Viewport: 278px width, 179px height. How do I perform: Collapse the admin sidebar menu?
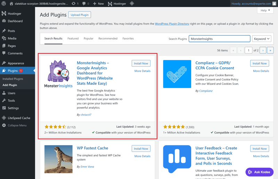click(17, 125)
